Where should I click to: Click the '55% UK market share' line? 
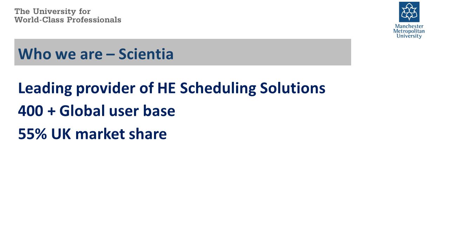[92, 134]
